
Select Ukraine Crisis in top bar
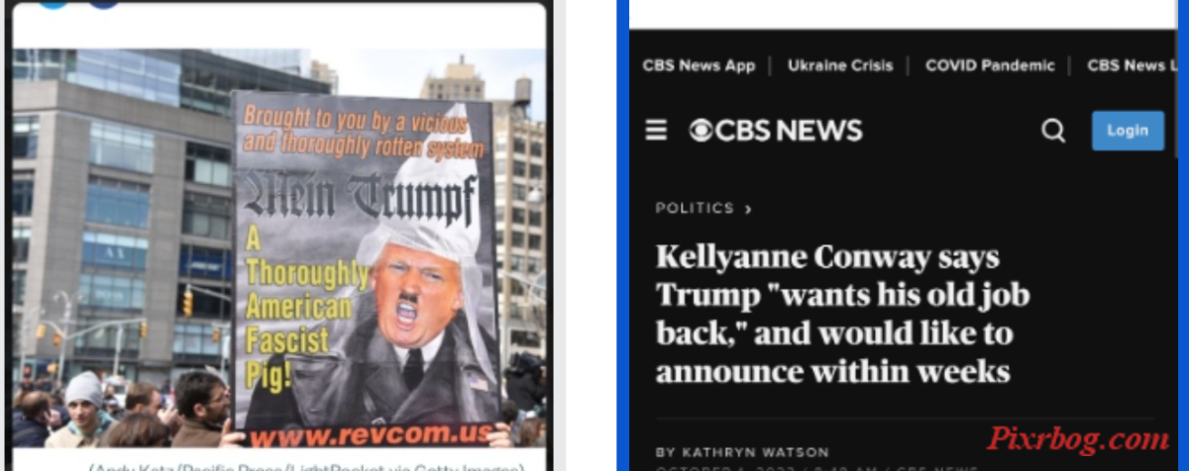coord(840,66)
